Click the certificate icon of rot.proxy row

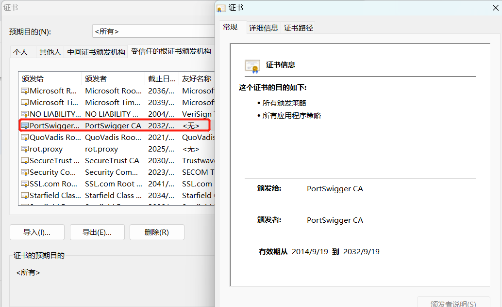(25, 149)
